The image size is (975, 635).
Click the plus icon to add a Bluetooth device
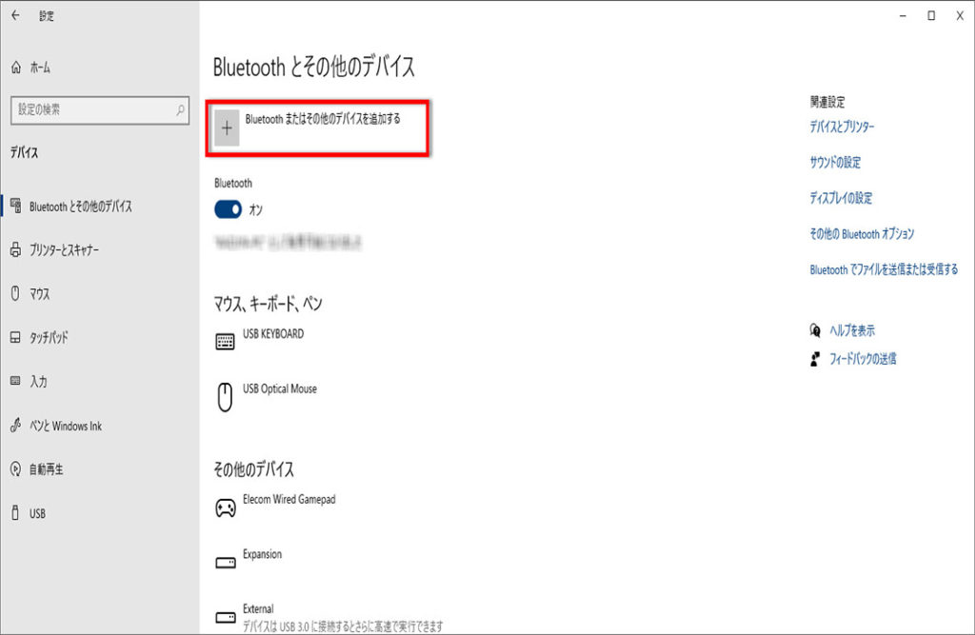pos(227,128)
